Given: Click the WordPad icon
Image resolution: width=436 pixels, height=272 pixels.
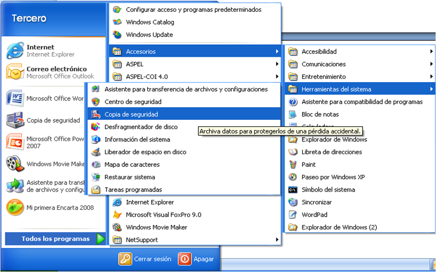Looking at the screenshot, I should (x=293, y=215).
